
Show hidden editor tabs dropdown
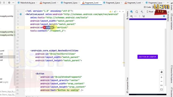[x=168, y=3]
